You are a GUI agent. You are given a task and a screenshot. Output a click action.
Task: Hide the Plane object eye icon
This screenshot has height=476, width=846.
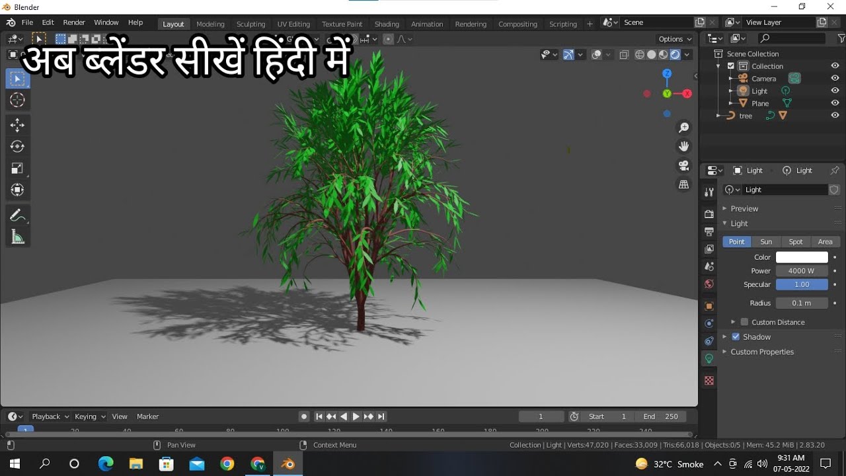tap(835, 103)
